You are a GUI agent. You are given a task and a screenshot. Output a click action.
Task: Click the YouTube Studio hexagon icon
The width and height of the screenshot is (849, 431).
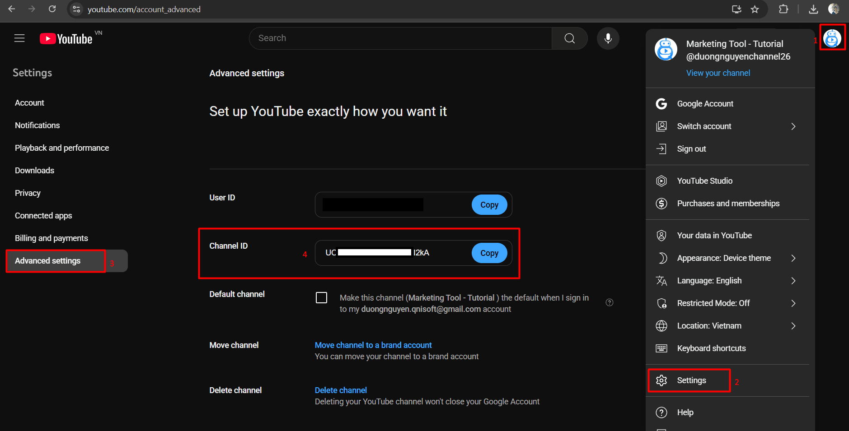coord(661,181)
